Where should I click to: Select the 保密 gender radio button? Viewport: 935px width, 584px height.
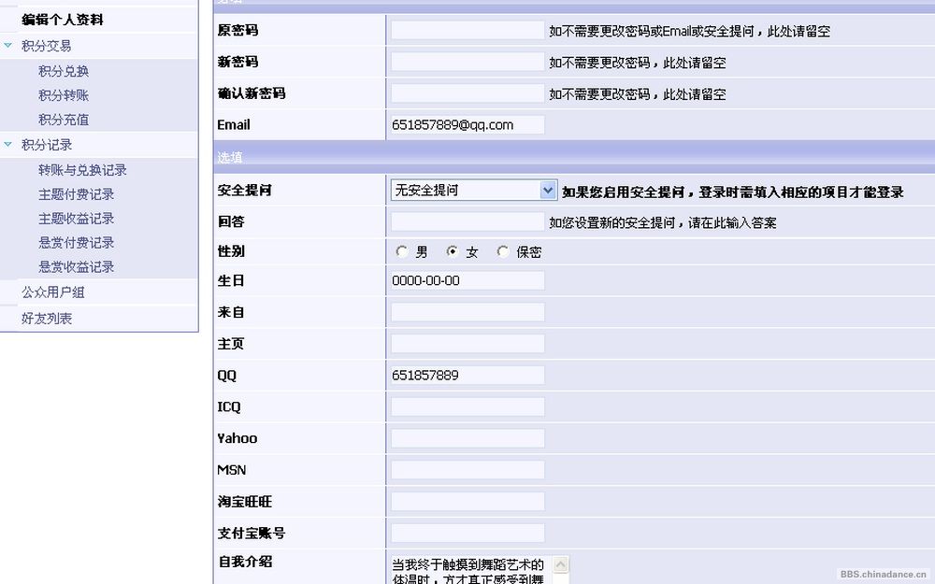click(503, 251)
